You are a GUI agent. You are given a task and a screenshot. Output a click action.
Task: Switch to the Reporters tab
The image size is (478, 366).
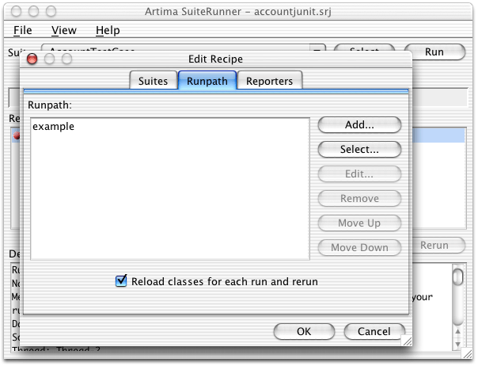point(270,81)
